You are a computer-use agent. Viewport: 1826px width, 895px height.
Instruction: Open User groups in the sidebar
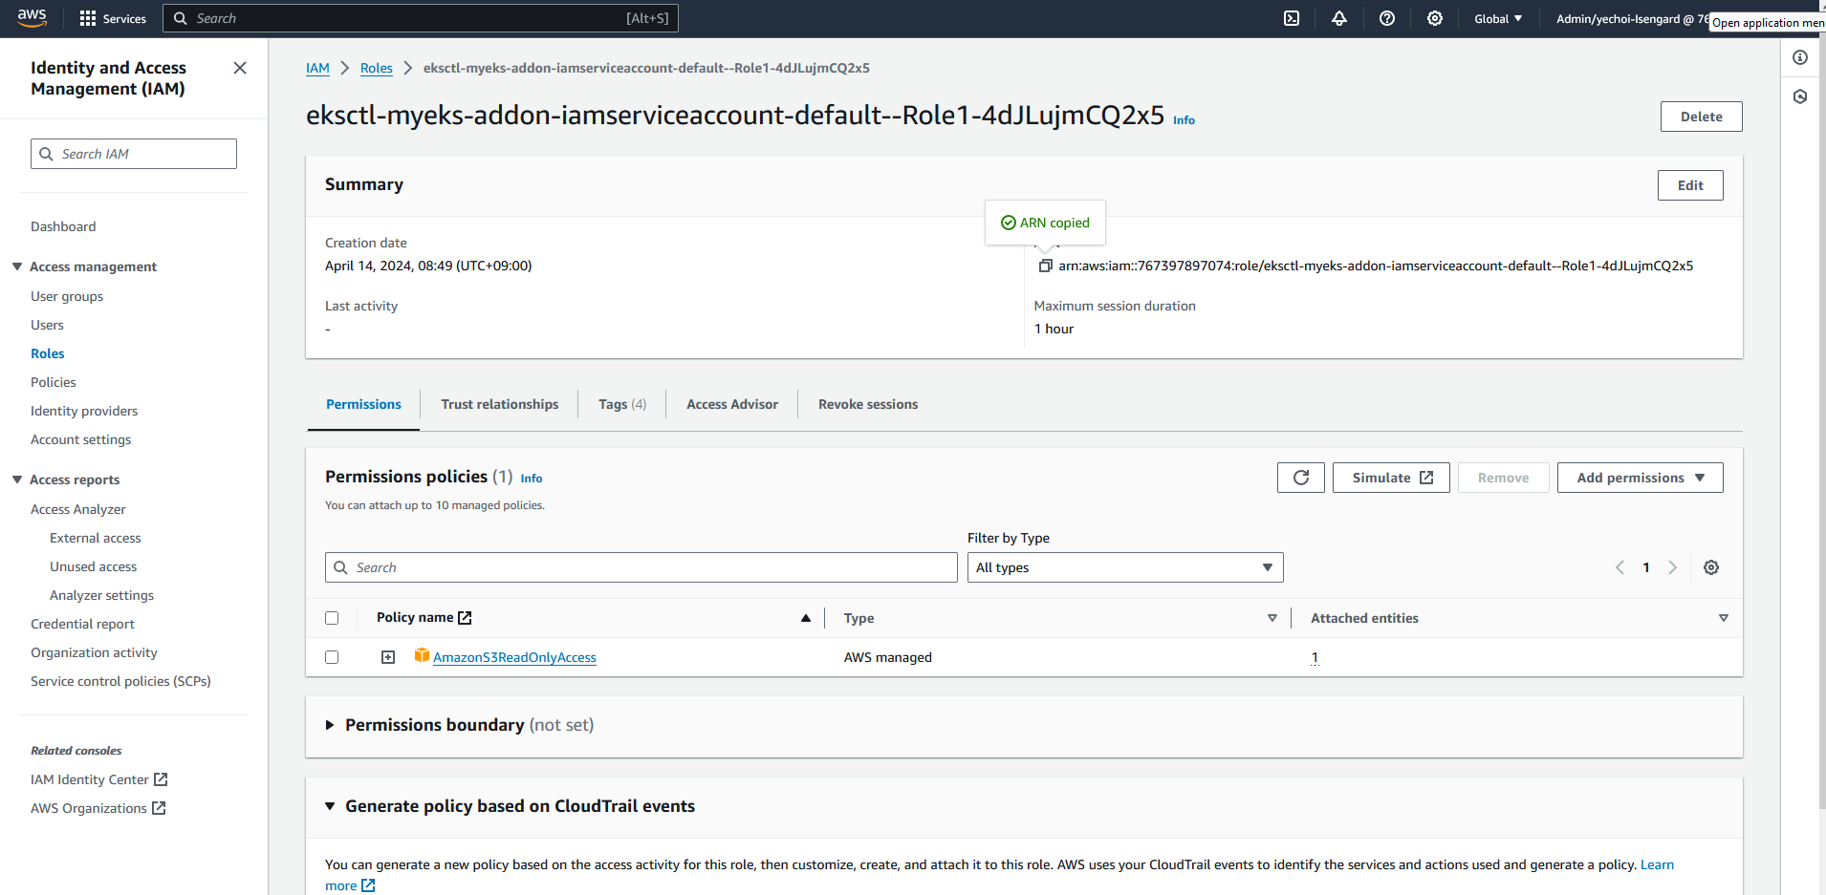pyautogui.click(x=67, y=296)
